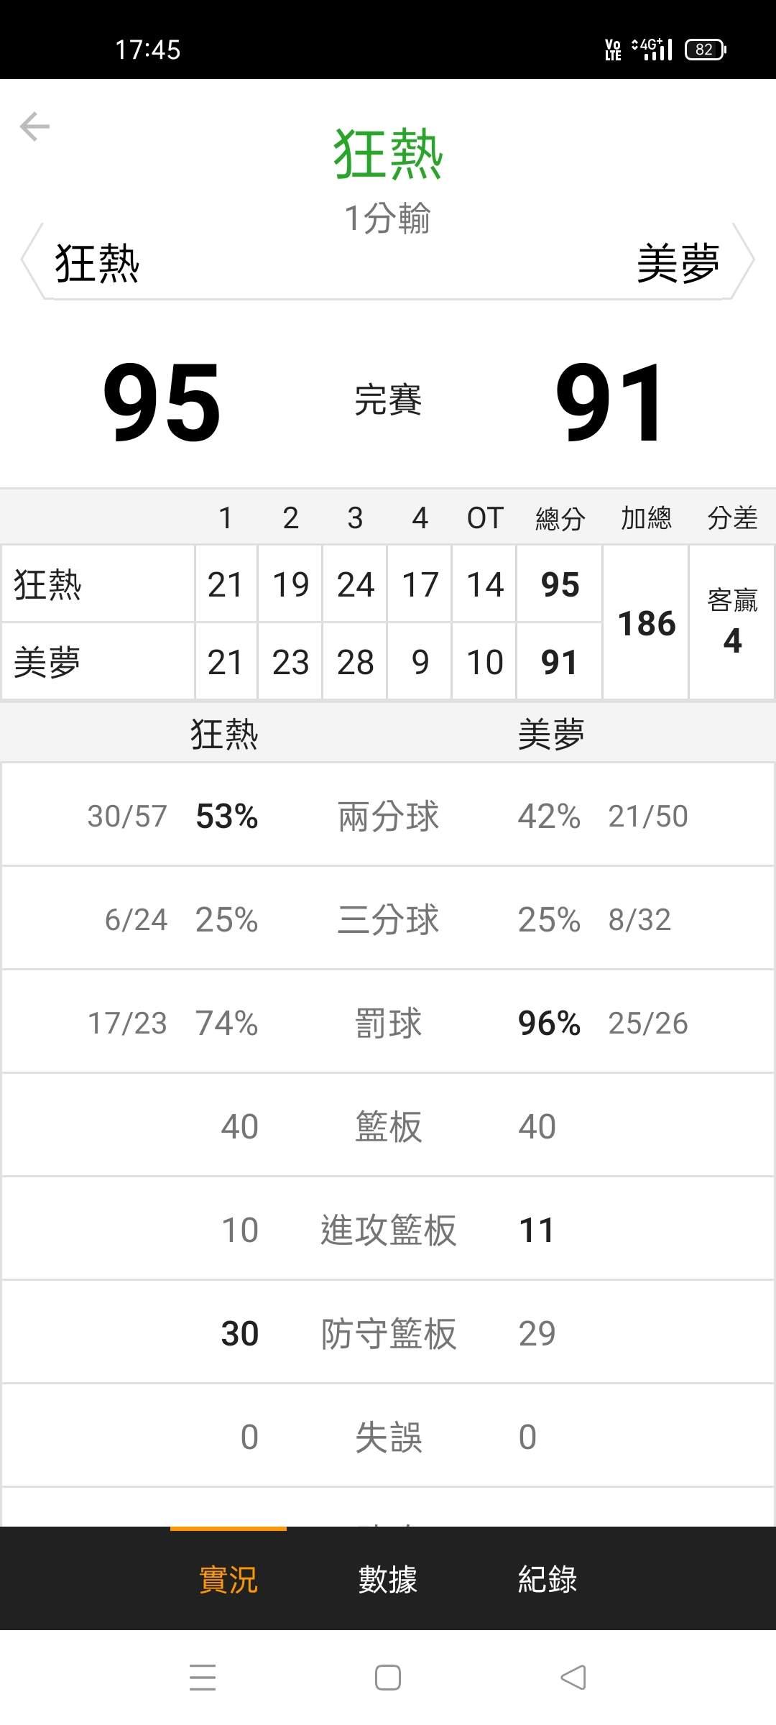Tap Android recent apps menu icon
Image resolution: width=776 pixels, height=1725 pixels.
(x=203, y=1678)
